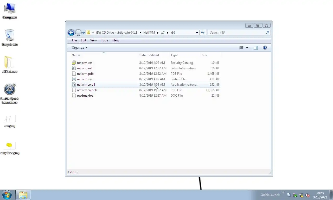Viewport: 333px width, 200px height.
Task: Show hidden breadcrumb locations via double chevron
Action: pos(93,33)
